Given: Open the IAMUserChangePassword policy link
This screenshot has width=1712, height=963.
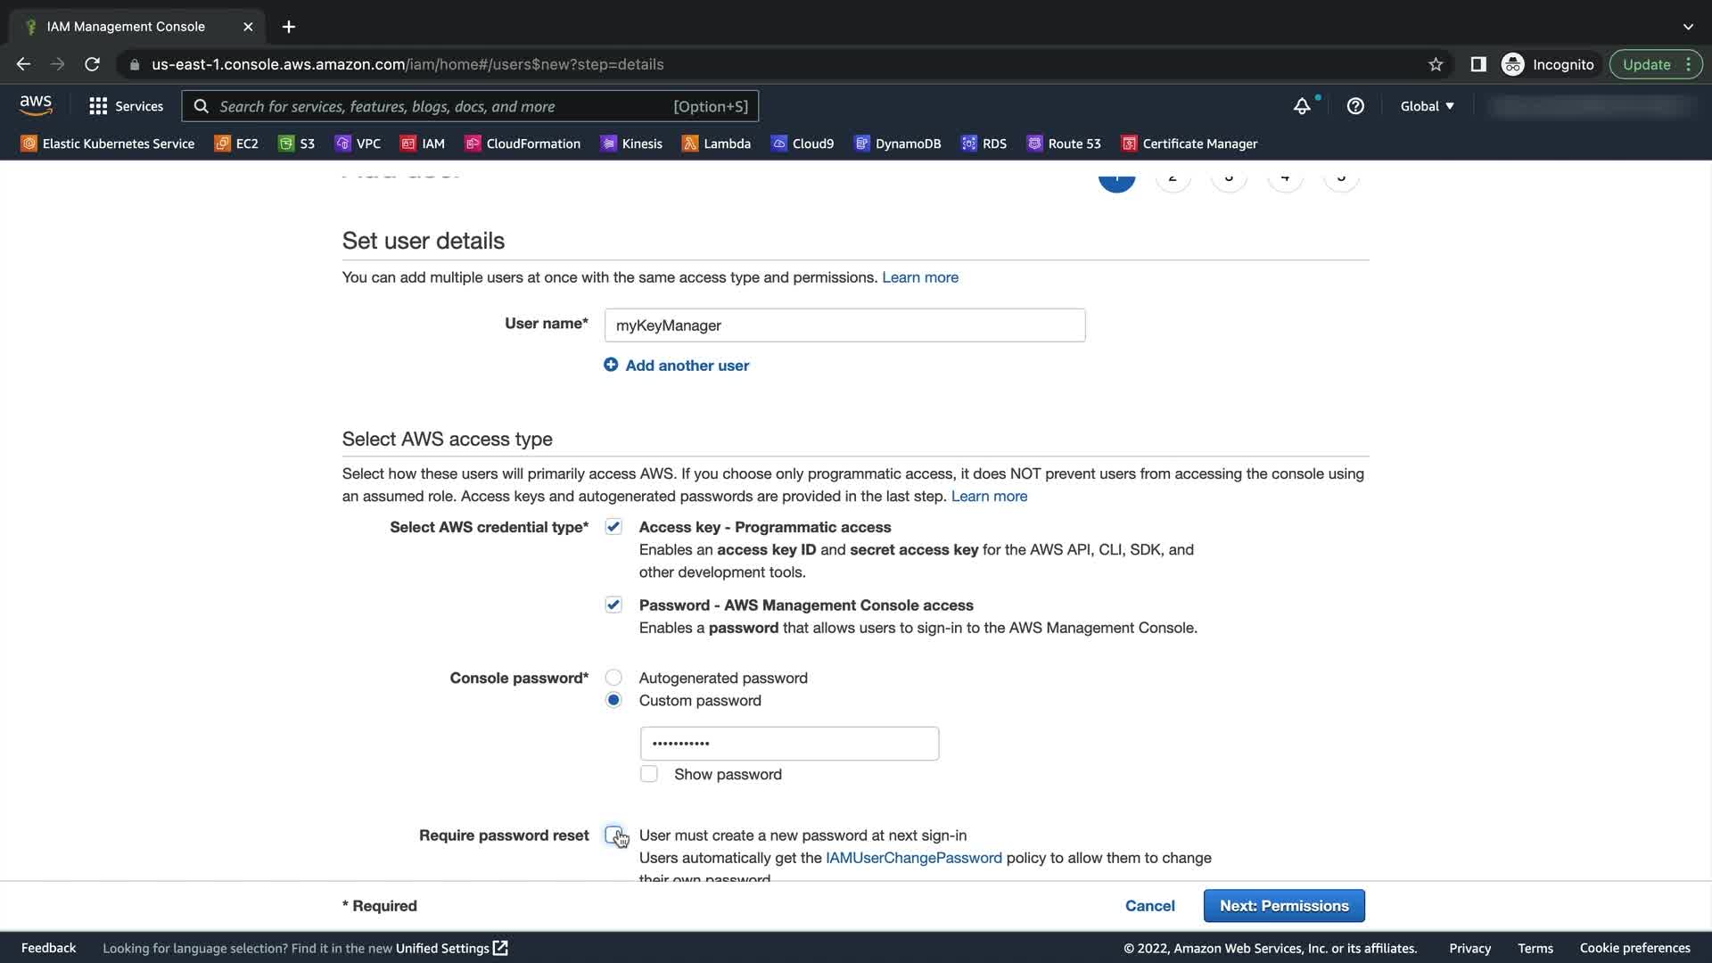Looking at the screenshot, I should (913, 858).
